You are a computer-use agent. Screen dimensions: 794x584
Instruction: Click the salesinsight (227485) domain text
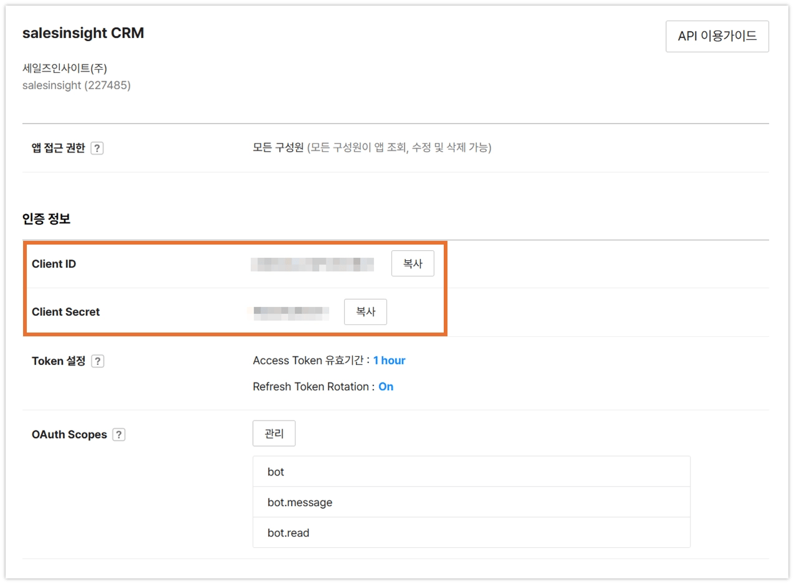point(77,85)
